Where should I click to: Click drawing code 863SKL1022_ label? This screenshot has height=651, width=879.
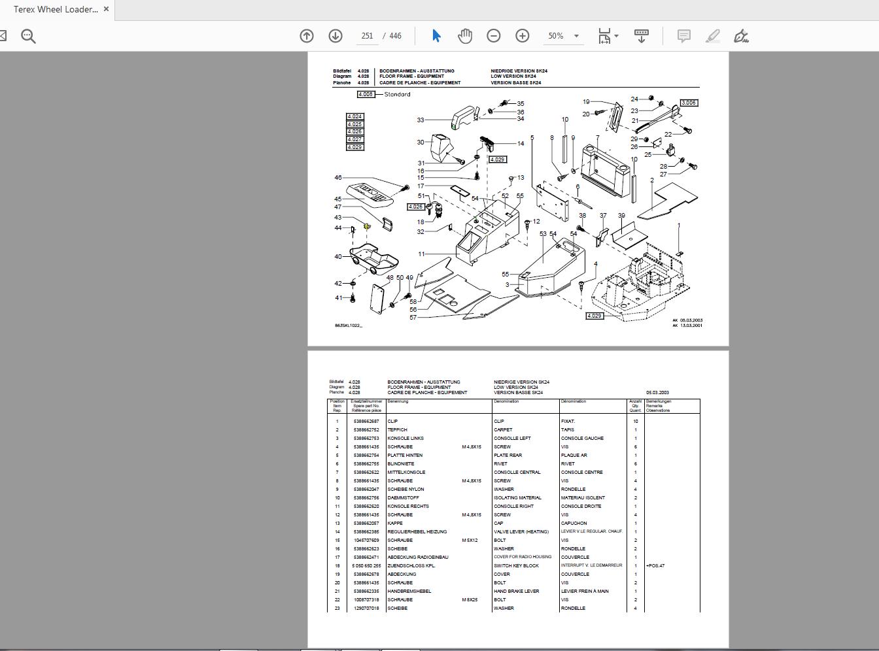(x=349, y=325)
